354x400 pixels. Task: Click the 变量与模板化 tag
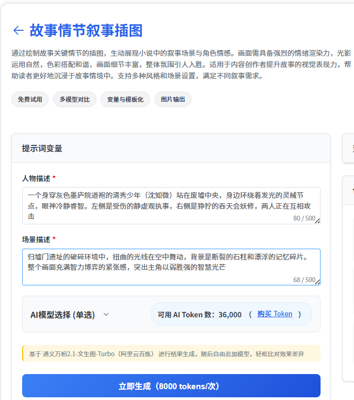[x=125, y=99]
